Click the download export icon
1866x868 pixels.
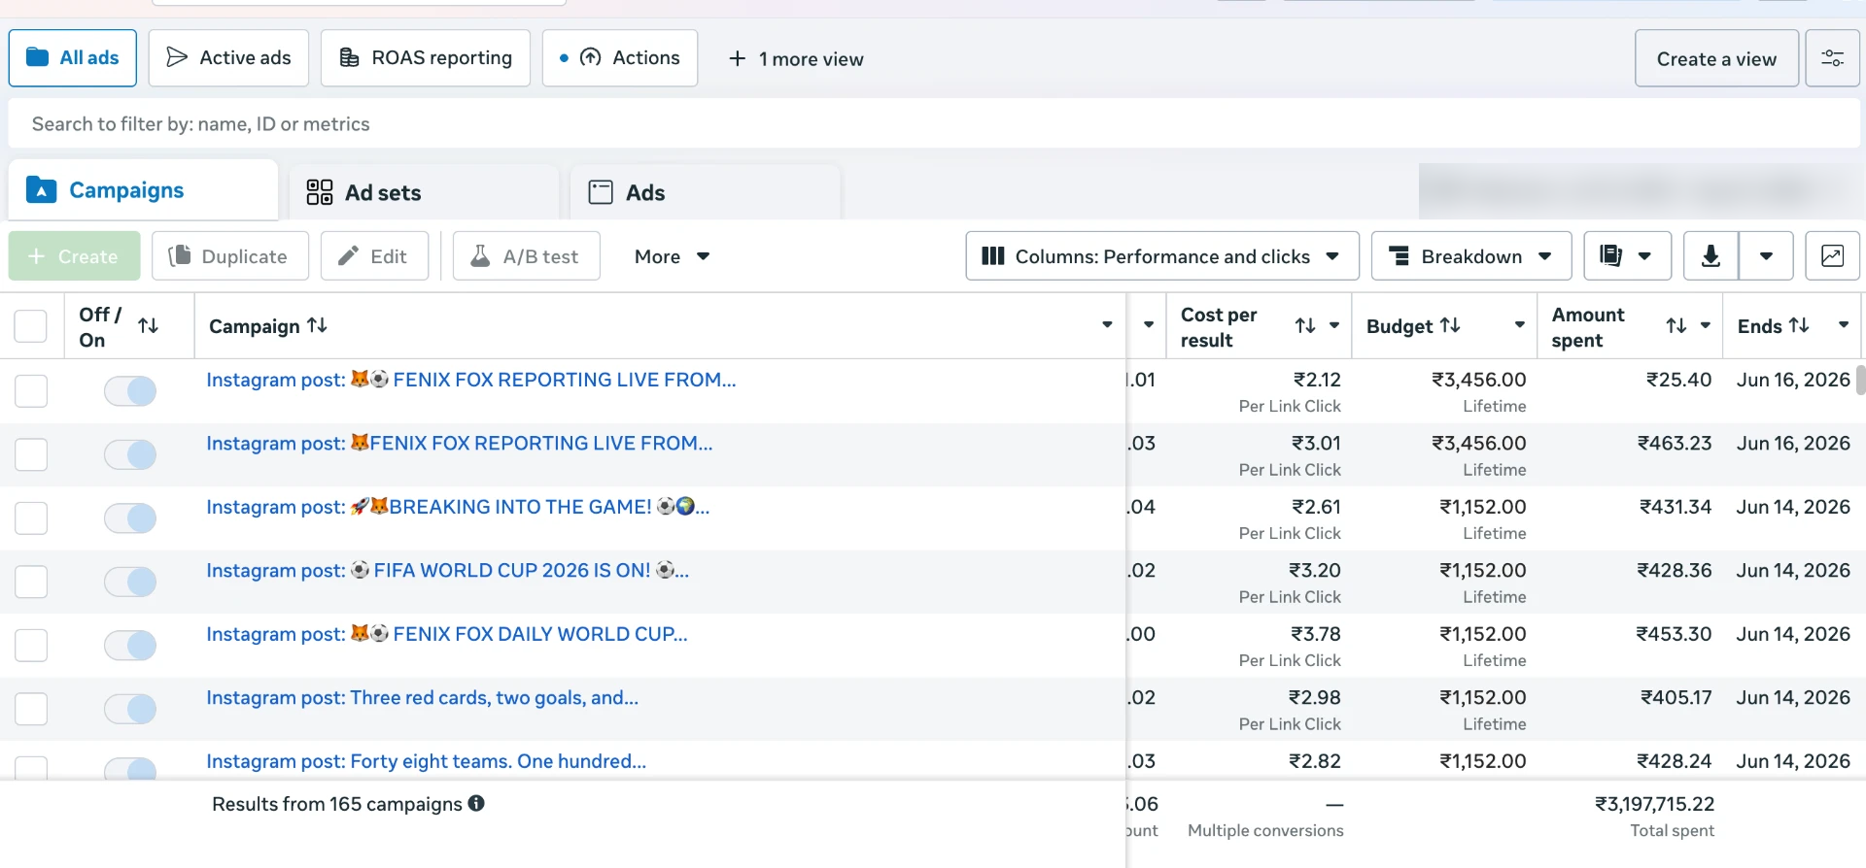click(1710, 256)
